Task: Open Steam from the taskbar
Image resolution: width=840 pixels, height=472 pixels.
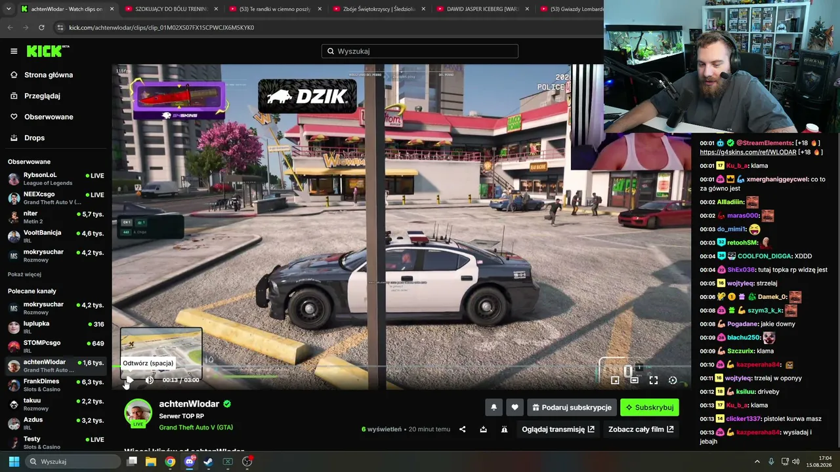Action: point(209,462)
